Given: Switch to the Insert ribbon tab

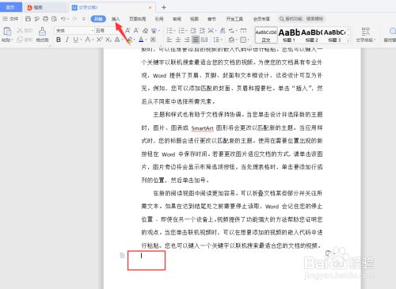Looking at the screenshot, I should pos(116,19).
